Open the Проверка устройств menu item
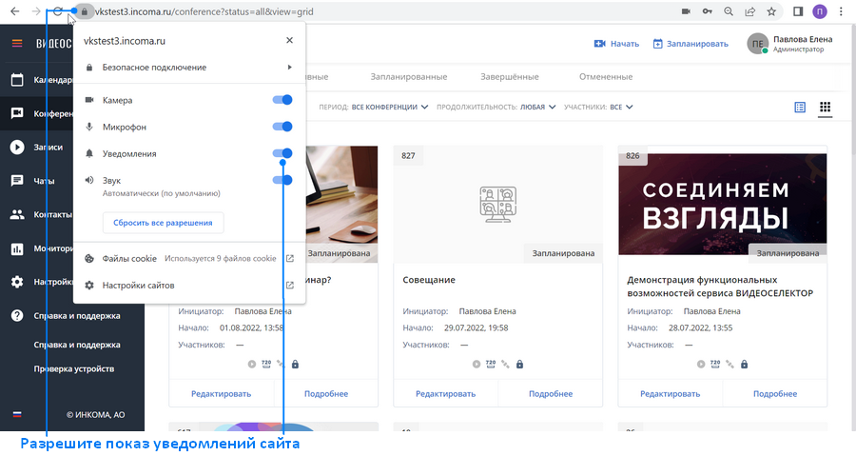The image size is (856, 456). click(x=74, y=368)
